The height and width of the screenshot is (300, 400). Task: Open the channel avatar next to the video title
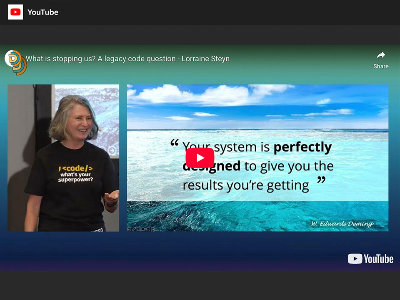[15, 60]
